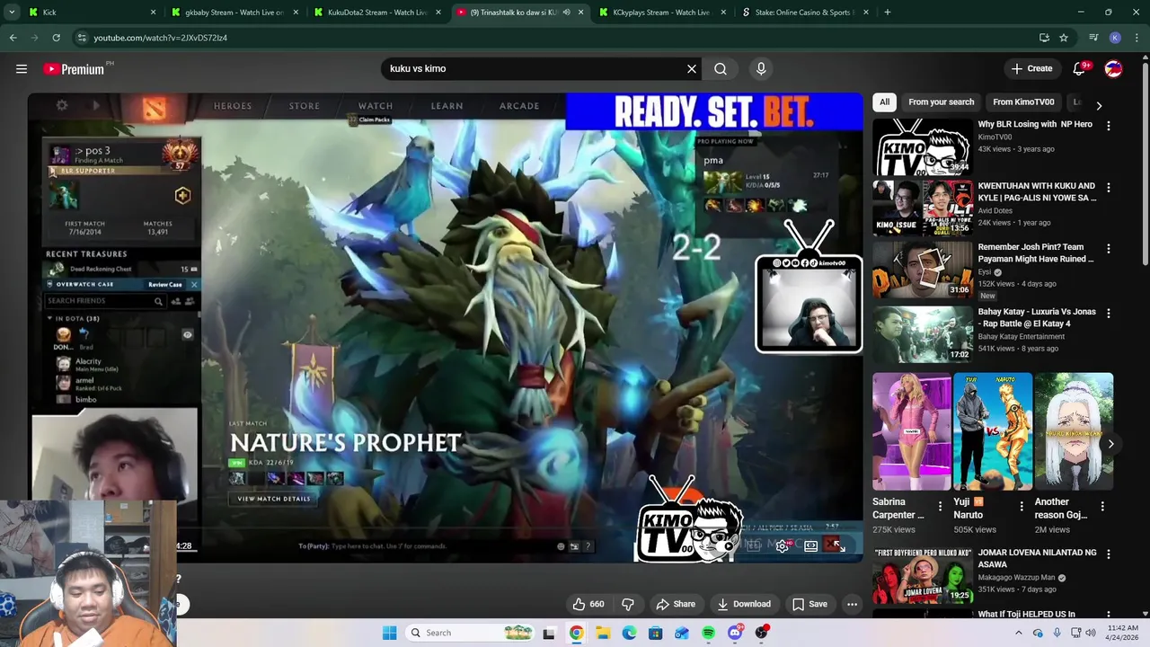The image size is (1150, 647).
Task: Open Chrome media controls icon
Action: pos(1093,38)
